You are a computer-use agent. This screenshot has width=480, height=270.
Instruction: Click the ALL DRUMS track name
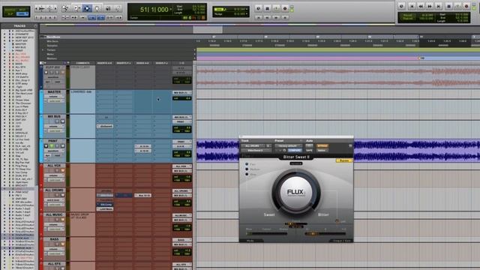54,190
